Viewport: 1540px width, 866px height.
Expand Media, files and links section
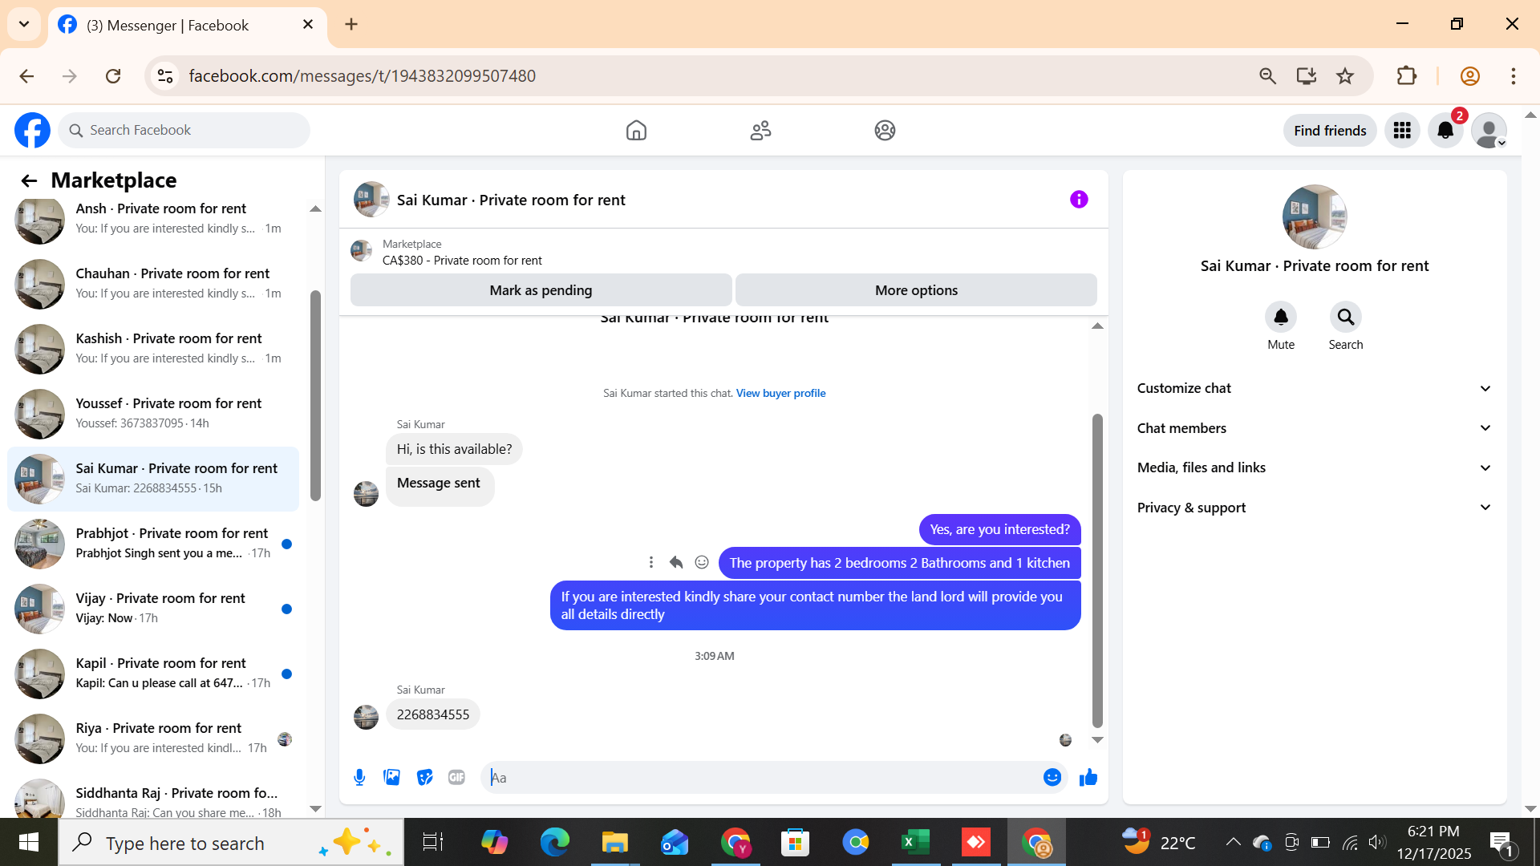point(1314,467)
